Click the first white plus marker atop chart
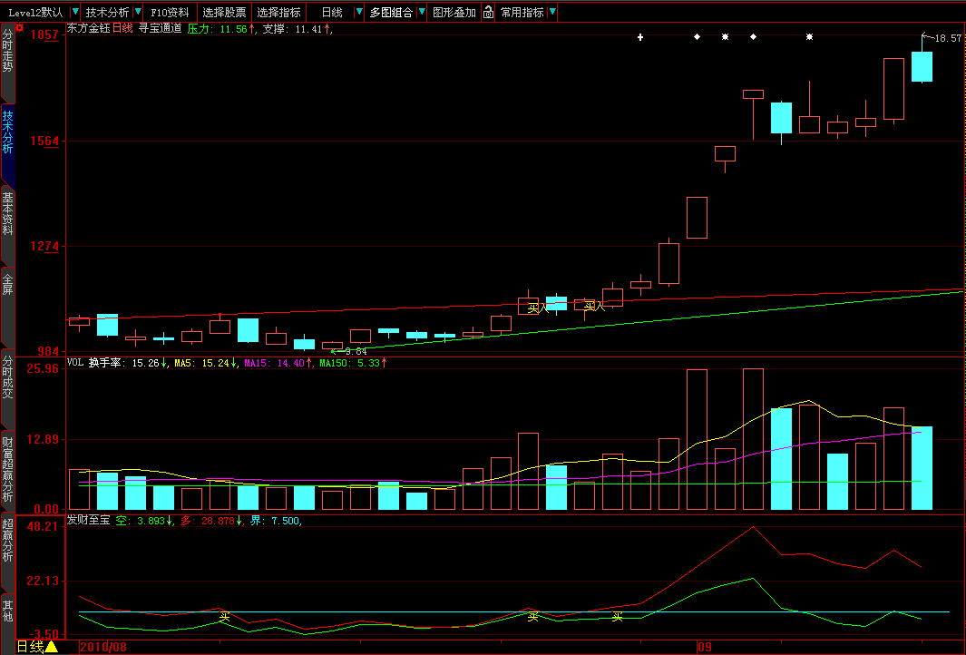This screenshot has width=966, height=655. [640, 37]
